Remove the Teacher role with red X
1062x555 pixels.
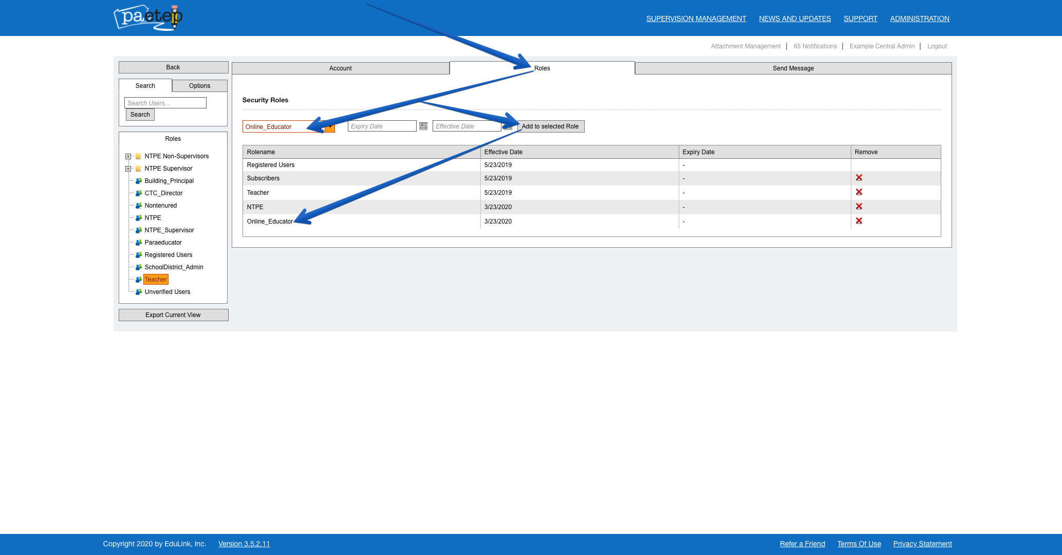(859, 192)
